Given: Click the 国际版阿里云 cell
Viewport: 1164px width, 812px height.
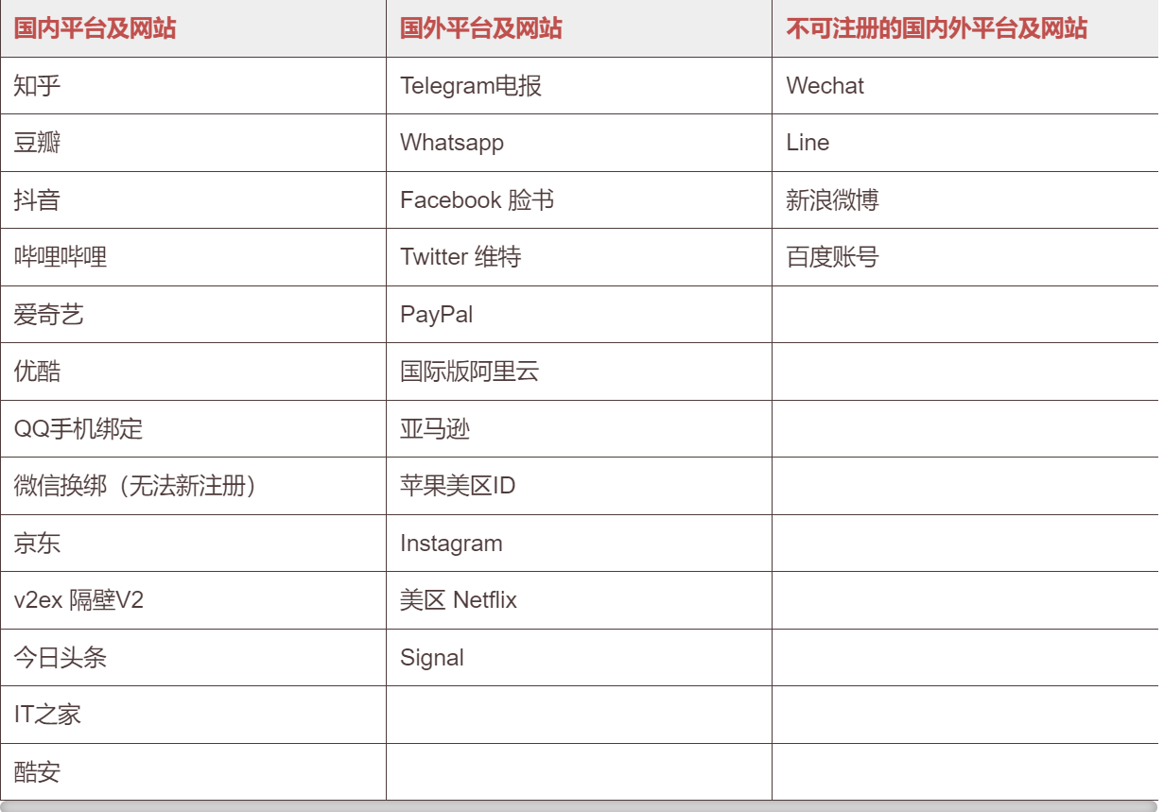Looking at the screenshot, I should (x=579, y=371).
